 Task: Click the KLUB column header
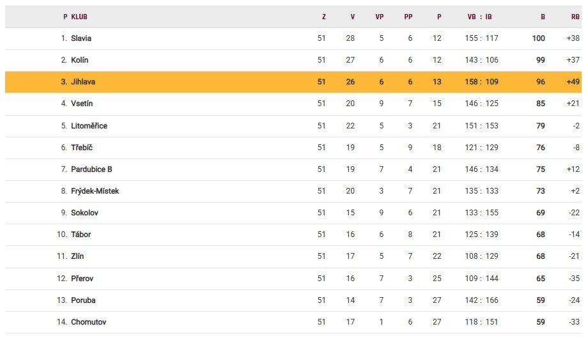point(79,17)
